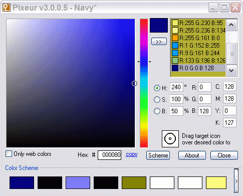Screen dimensions: 243x196
Task: Click the M magenta value field
Action: [x=229, y=99]
